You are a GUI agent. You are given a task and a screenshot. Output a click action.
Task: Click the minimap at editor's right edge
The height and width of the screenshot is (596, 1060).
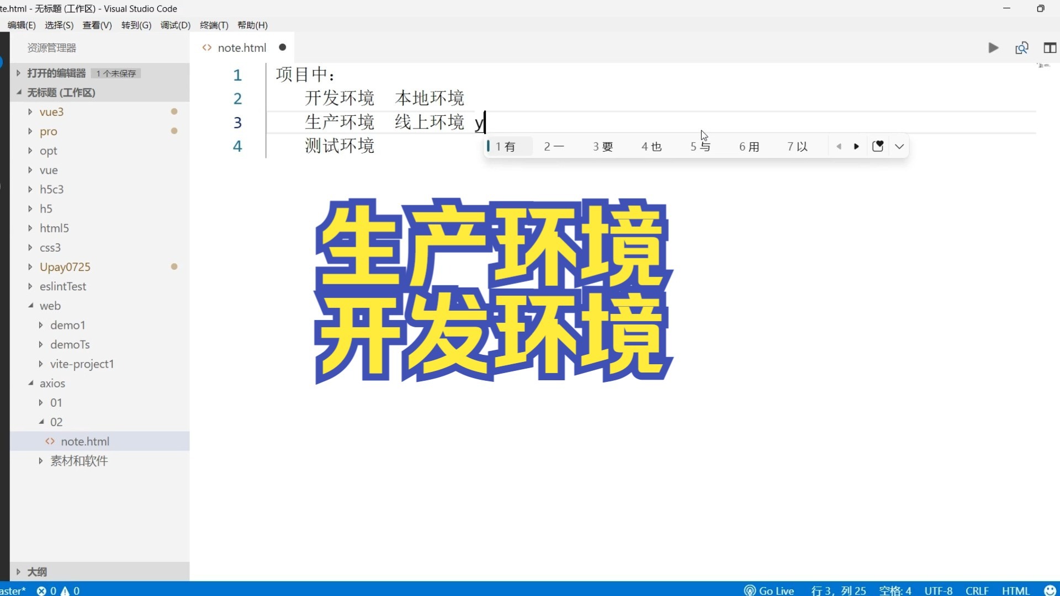1043,66
